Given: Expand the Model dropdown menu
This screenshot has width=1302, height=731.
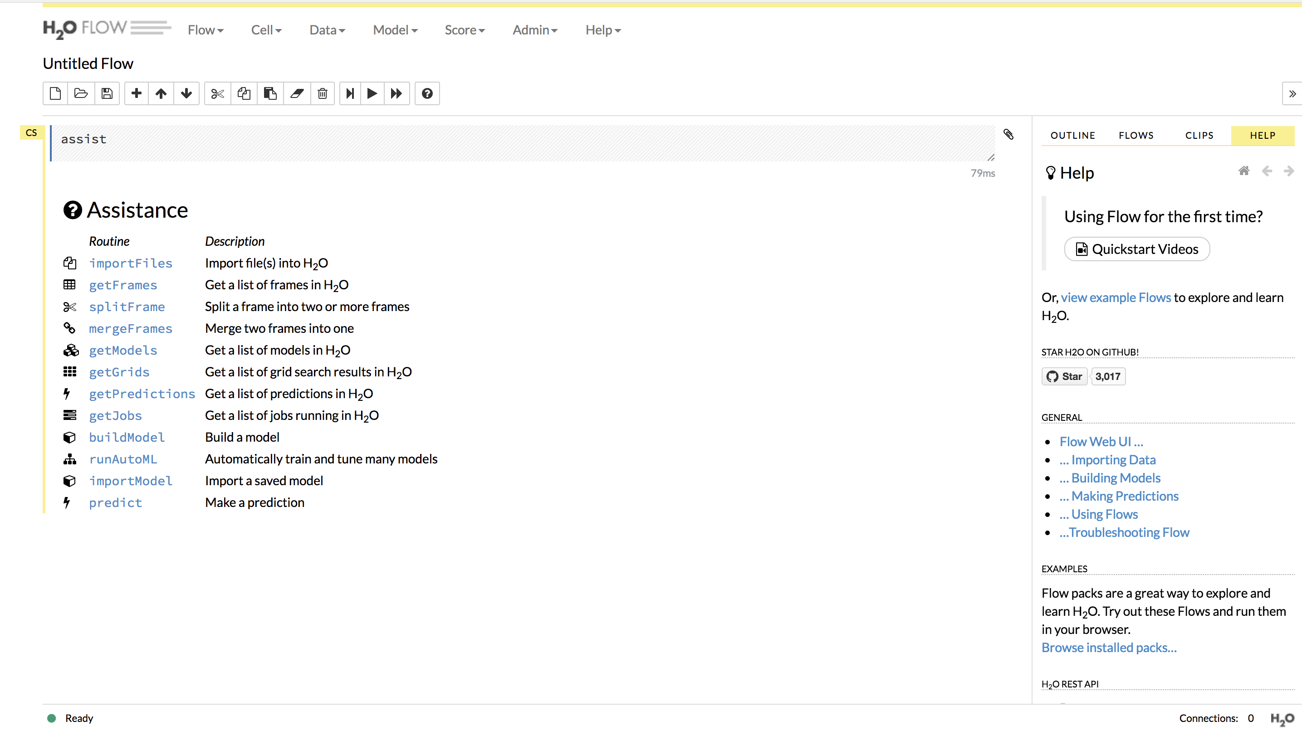Looking at the screenshot, I should [395, 30].
